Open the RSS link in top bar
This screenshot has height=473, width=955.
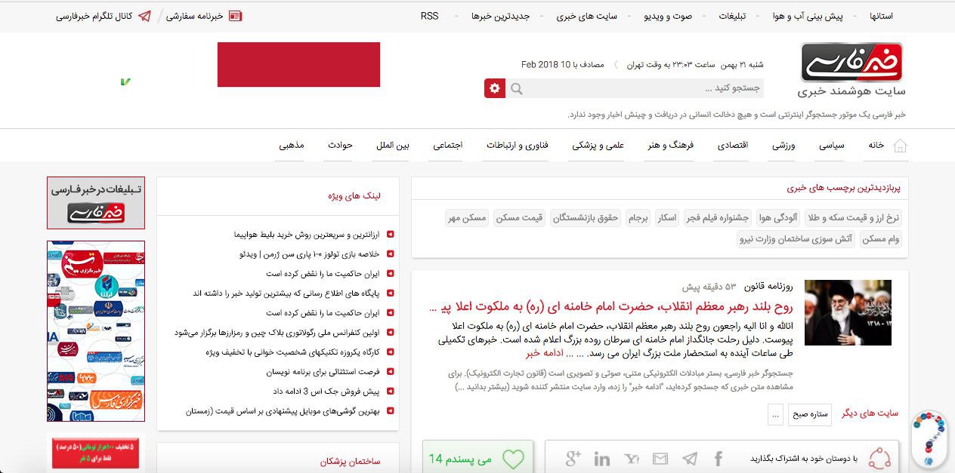pos(429,16)
